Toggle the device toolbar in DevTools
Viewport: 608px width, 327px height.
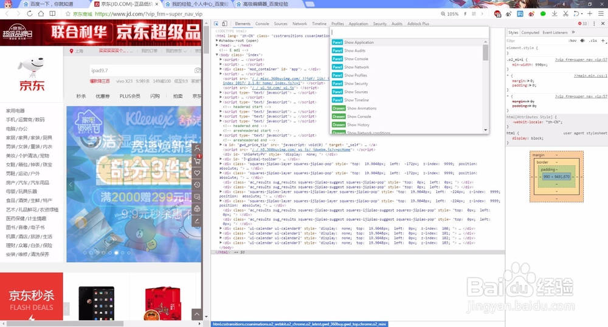click(224, 24)
